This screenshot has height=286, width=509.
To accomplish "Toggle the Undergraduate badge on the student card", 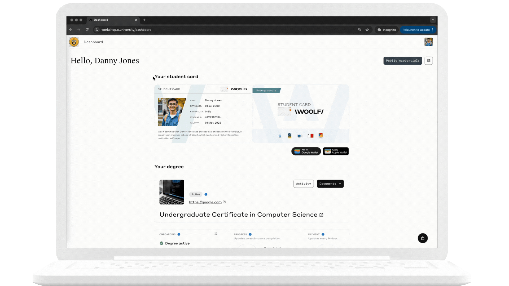I will pyautogui.click(x=266, y=90).
